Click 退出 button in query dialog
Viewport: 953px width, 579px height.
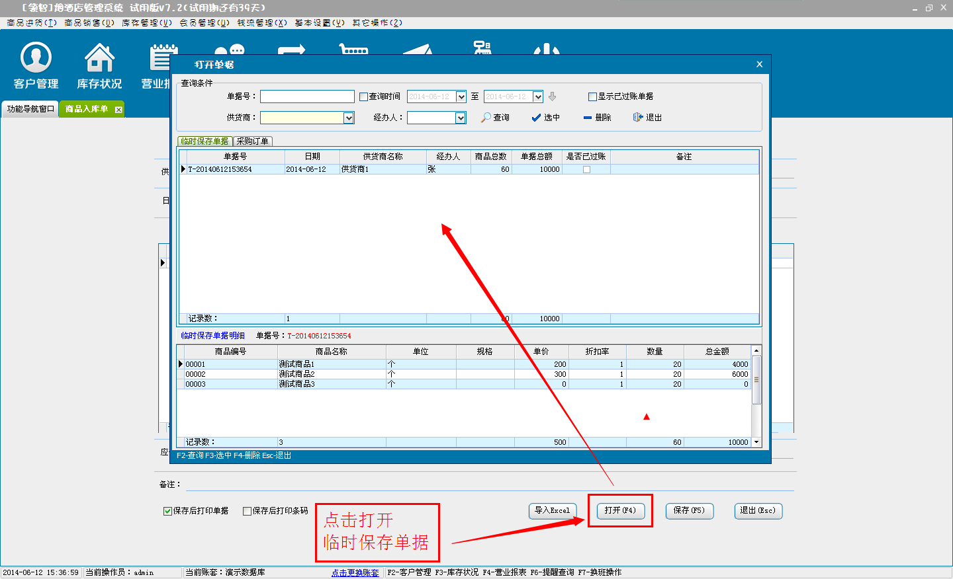[647, 118]
